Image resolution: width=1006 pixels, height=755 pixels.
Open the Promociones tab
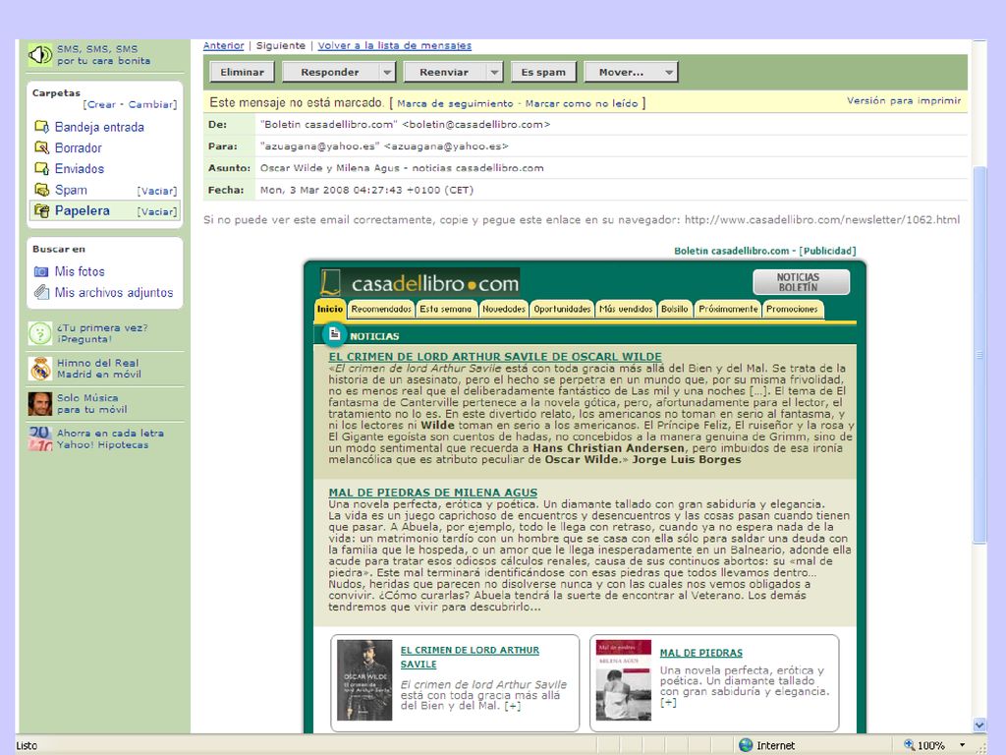click(x=793, y=310)
